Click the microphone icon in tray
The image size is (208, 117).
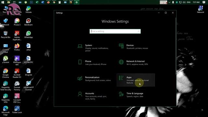(173, 2)
